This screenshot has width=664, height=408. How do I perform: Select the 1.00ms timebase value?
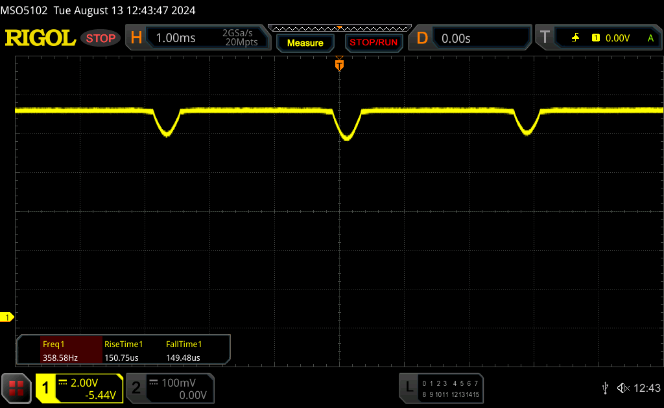click(176, 38)
